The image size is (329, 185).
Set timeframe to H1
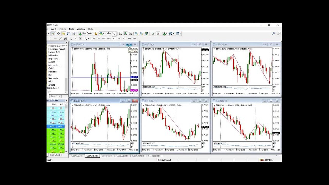pos(114,39)
